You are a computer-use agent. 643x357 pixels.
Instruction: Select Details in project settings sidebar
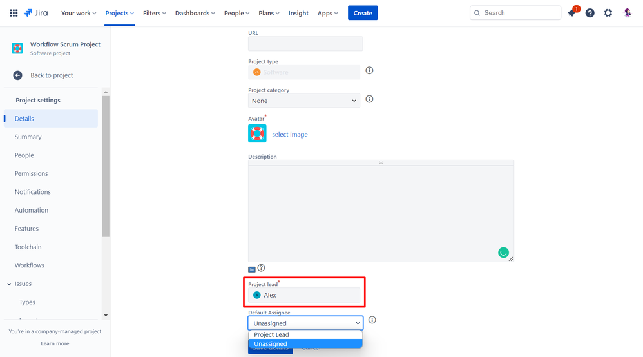(x=51, y=119)
